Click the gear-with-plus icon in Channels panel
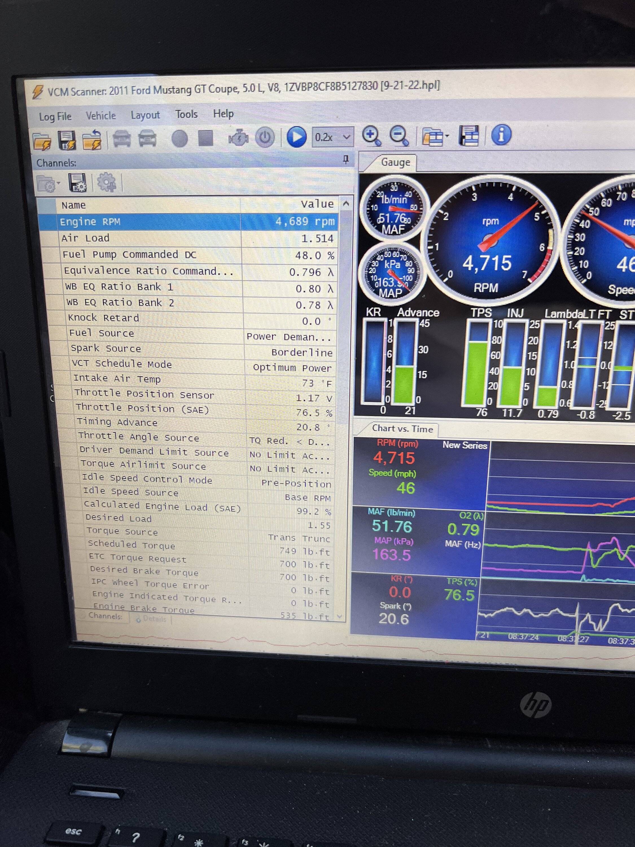Image resolution: width=635 pixels, height=847 pixels. click(106, 182)
